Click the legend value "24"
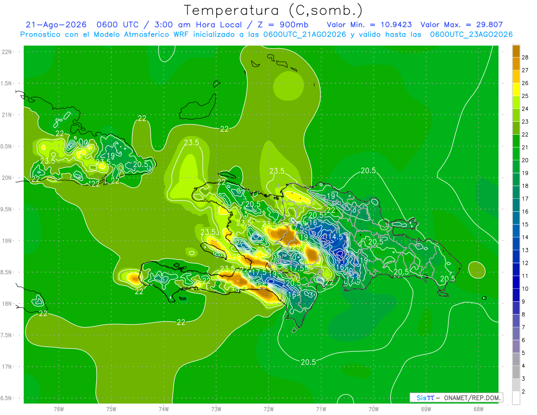537x415 pixels. pyautogui.click(x=525, y=109)
